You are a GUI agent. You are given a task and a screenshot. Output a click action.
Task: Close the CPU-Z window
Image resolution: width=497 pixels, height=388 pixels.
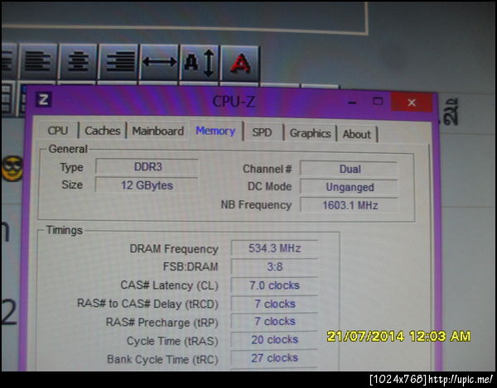[412, 103]
